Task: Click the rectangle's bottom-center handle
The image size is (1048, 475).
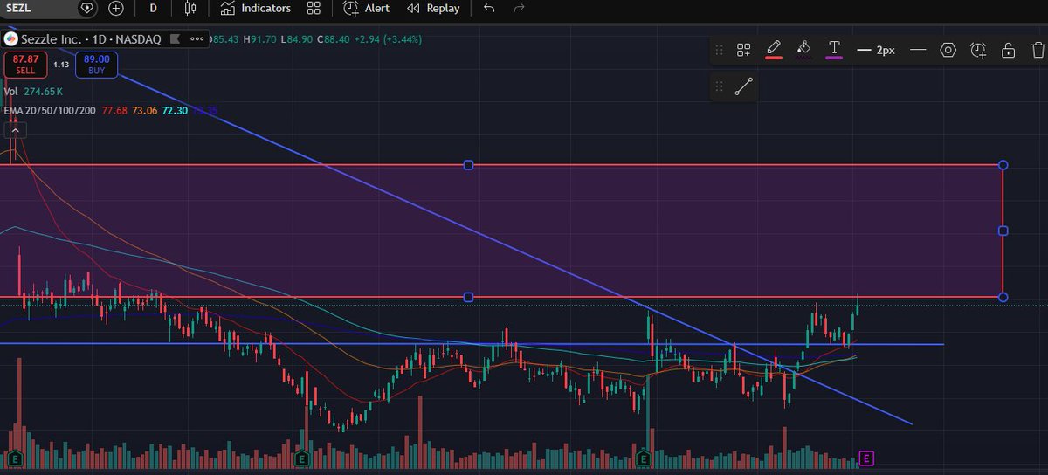Action: click(468, 298)
